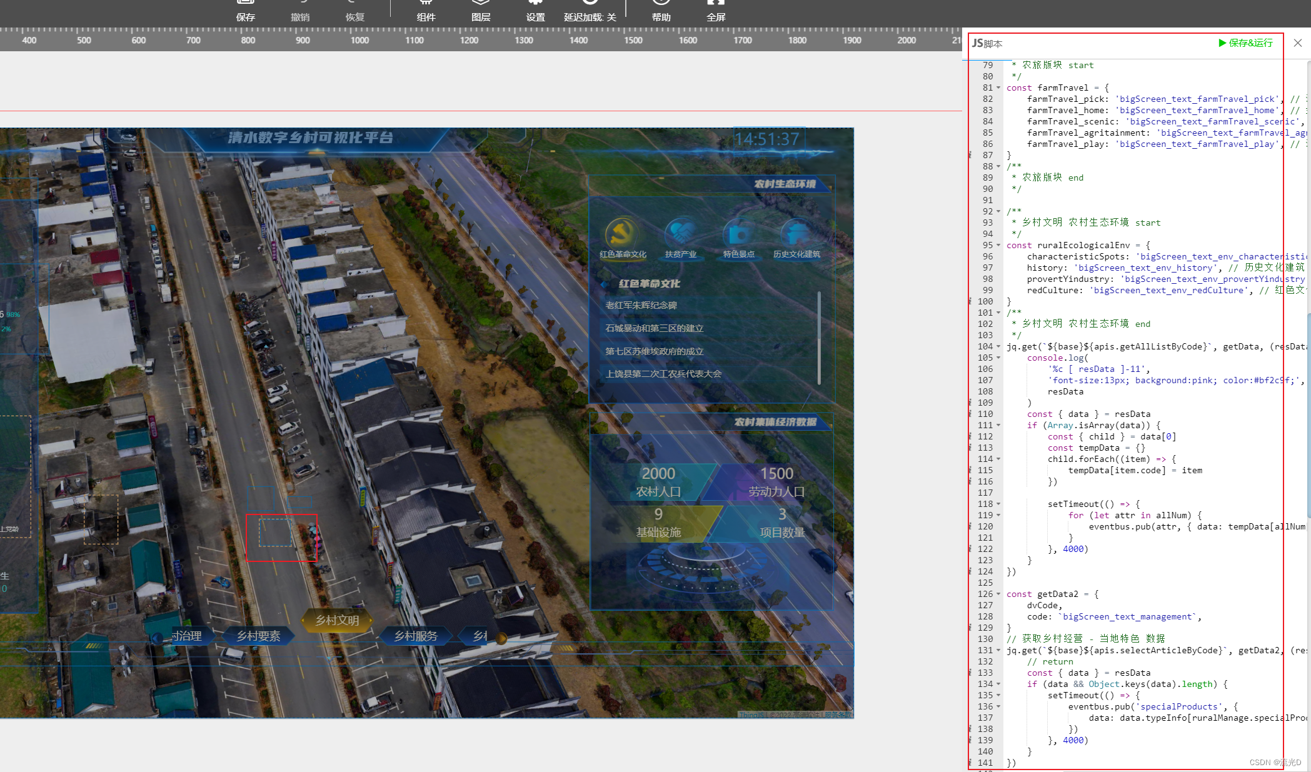Collapse code fold at line 81
This screenshot has width=1311, height=772.
pyautogui.click(x=998, y=88)
